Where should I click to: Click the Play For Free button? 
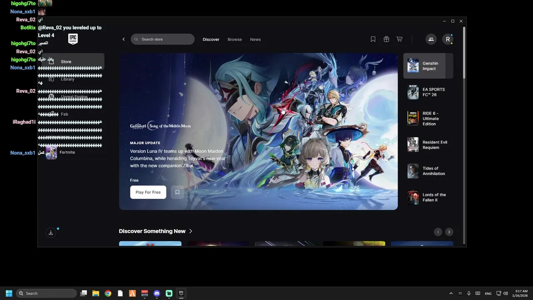148,192
